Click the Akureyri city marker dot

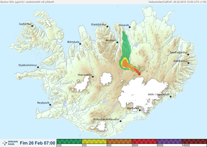(x=117, y=42)
